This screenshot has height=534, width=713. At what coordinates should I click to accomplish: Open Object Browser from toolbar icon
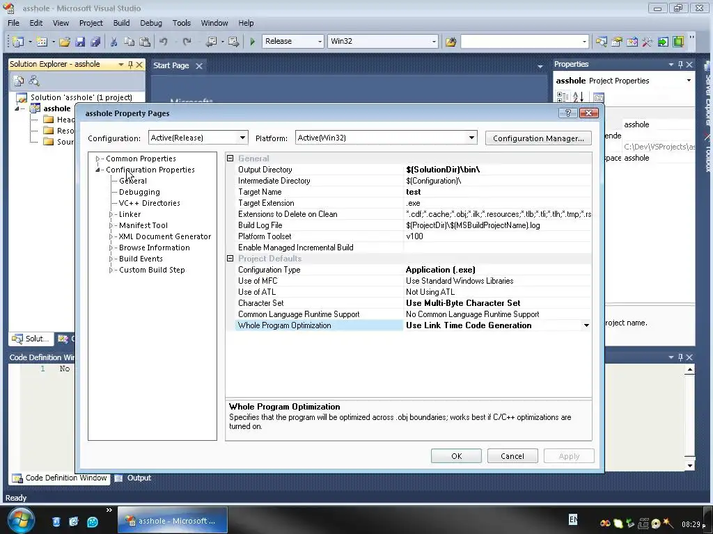click(x=632, y=41)
